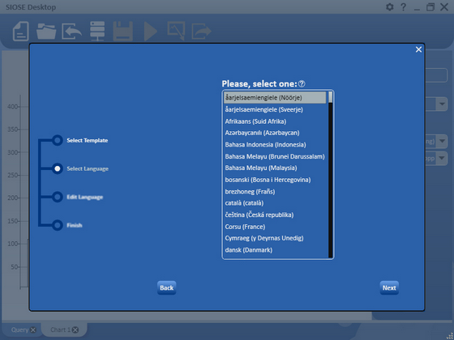Click the language list scrollbar thumb
The image size is (454, 340).
[331, 97]
